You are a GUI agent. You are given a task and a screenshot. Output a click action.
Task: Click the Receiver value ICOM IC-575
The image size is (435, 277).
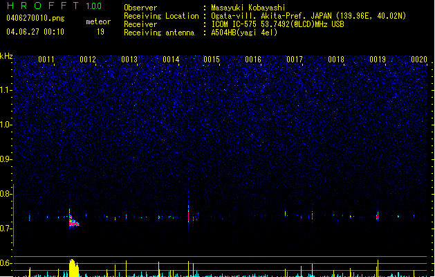click(277, 24)
